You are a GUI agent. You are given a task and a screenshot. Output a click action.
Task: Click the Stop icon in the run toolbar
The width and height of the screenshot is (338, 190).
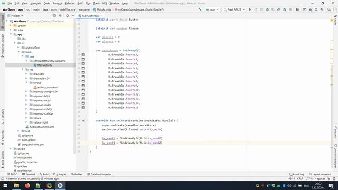[x=290, y=9]
